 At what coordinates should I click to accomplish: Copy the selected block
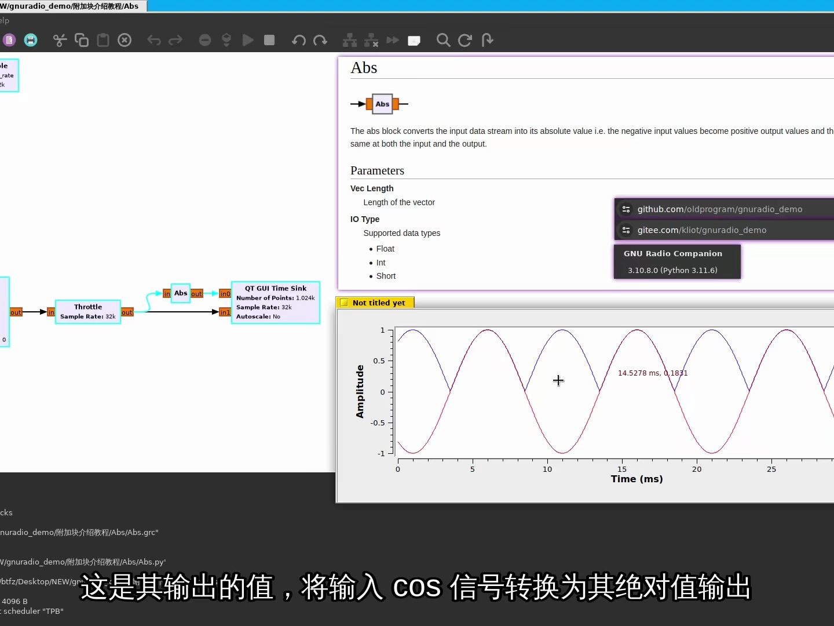point(82,40)
